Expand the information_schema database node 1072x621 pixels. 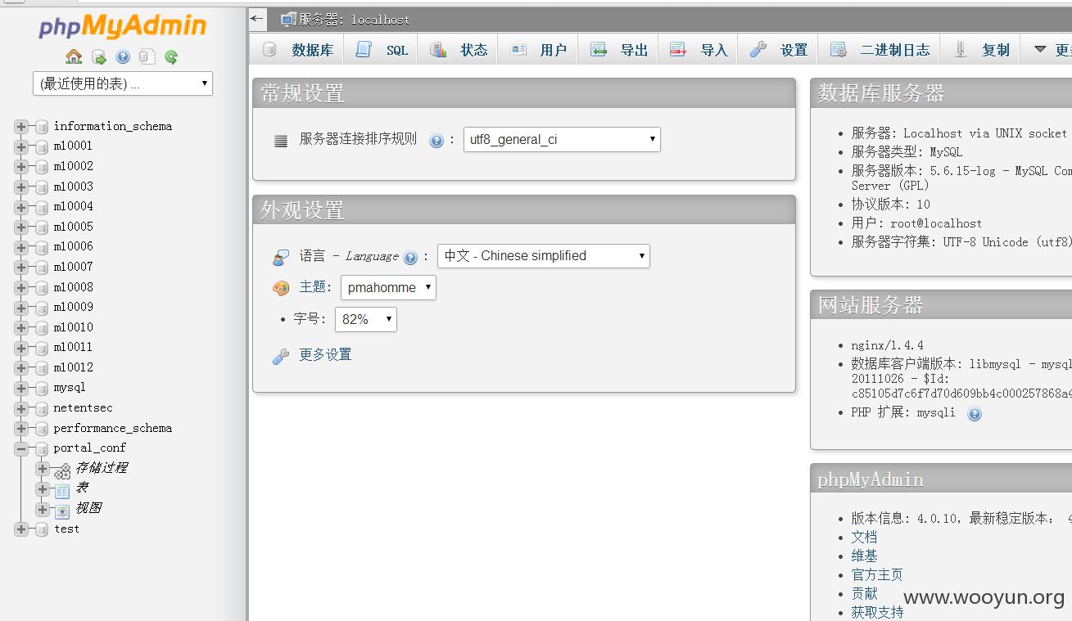point(21,127)
